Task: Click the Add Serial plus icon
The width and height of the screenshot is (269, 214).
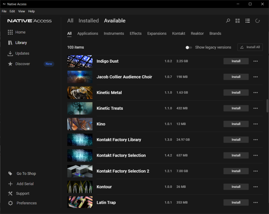Action: click(x=10, y=184)
